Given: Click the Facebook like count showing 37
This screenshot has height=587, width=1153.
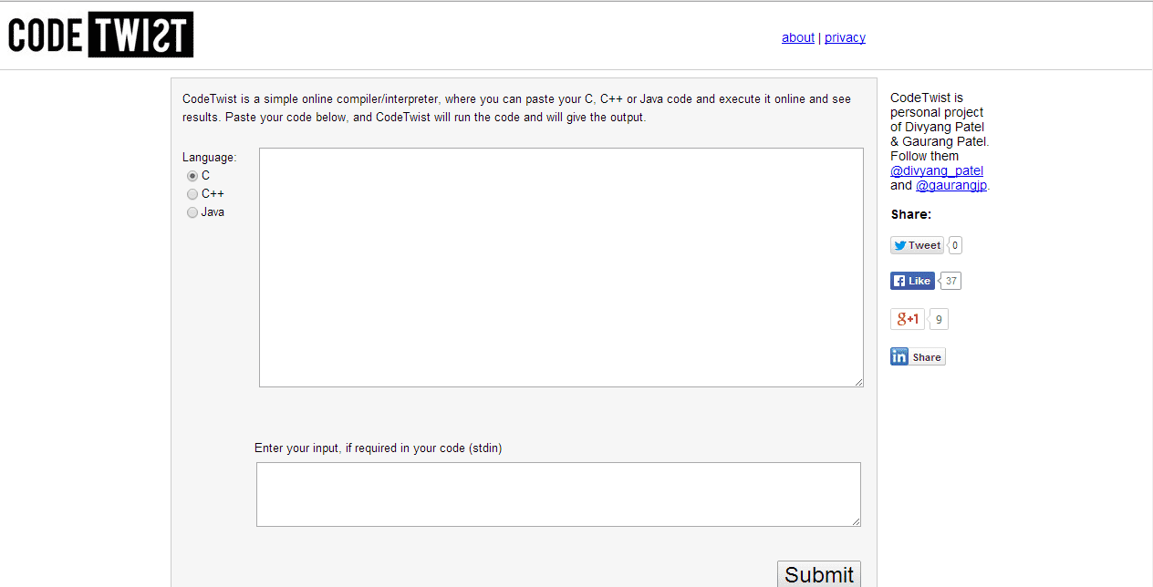Looking at the screenshot, I should coord(950,281).
